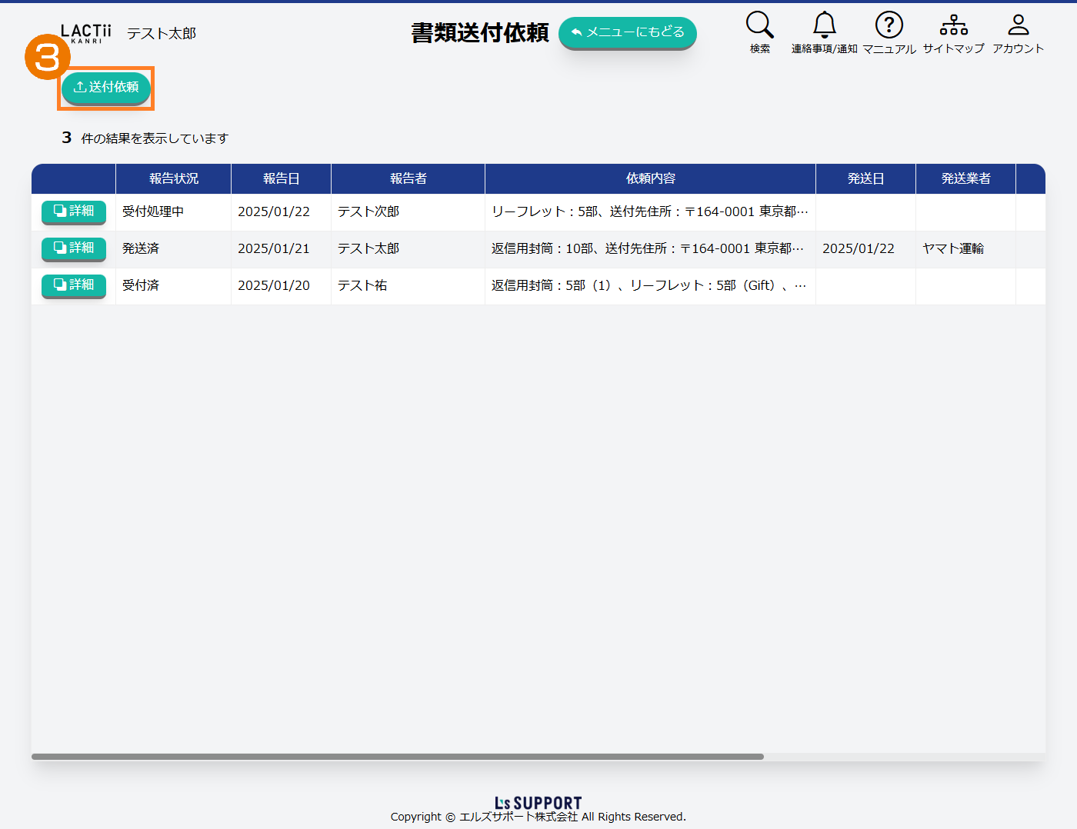Open the sitemap icon
The width and height of the screenshot is (1077, 829).
coord(953,26)
